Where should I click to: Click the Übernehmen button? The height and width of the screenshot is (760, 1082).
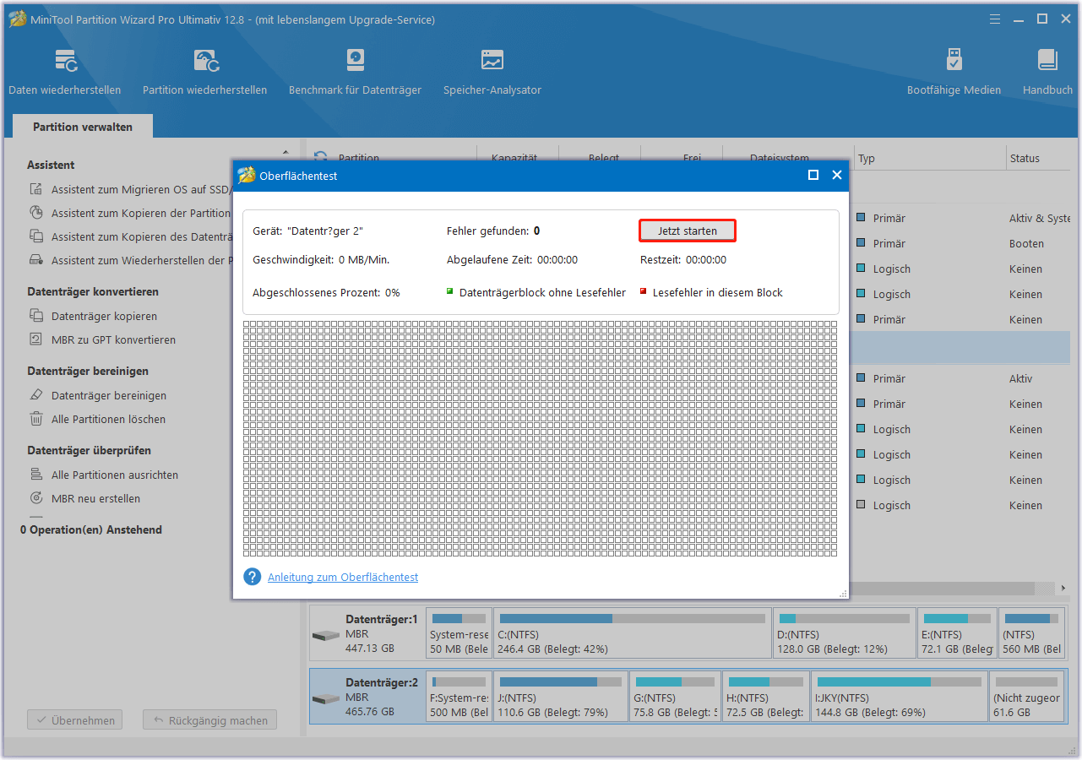(75, 720)
